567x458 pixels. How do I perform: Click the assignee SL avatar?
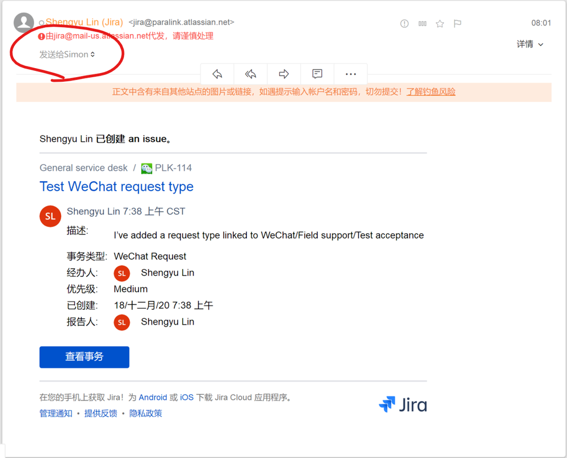tap(122, 274)
